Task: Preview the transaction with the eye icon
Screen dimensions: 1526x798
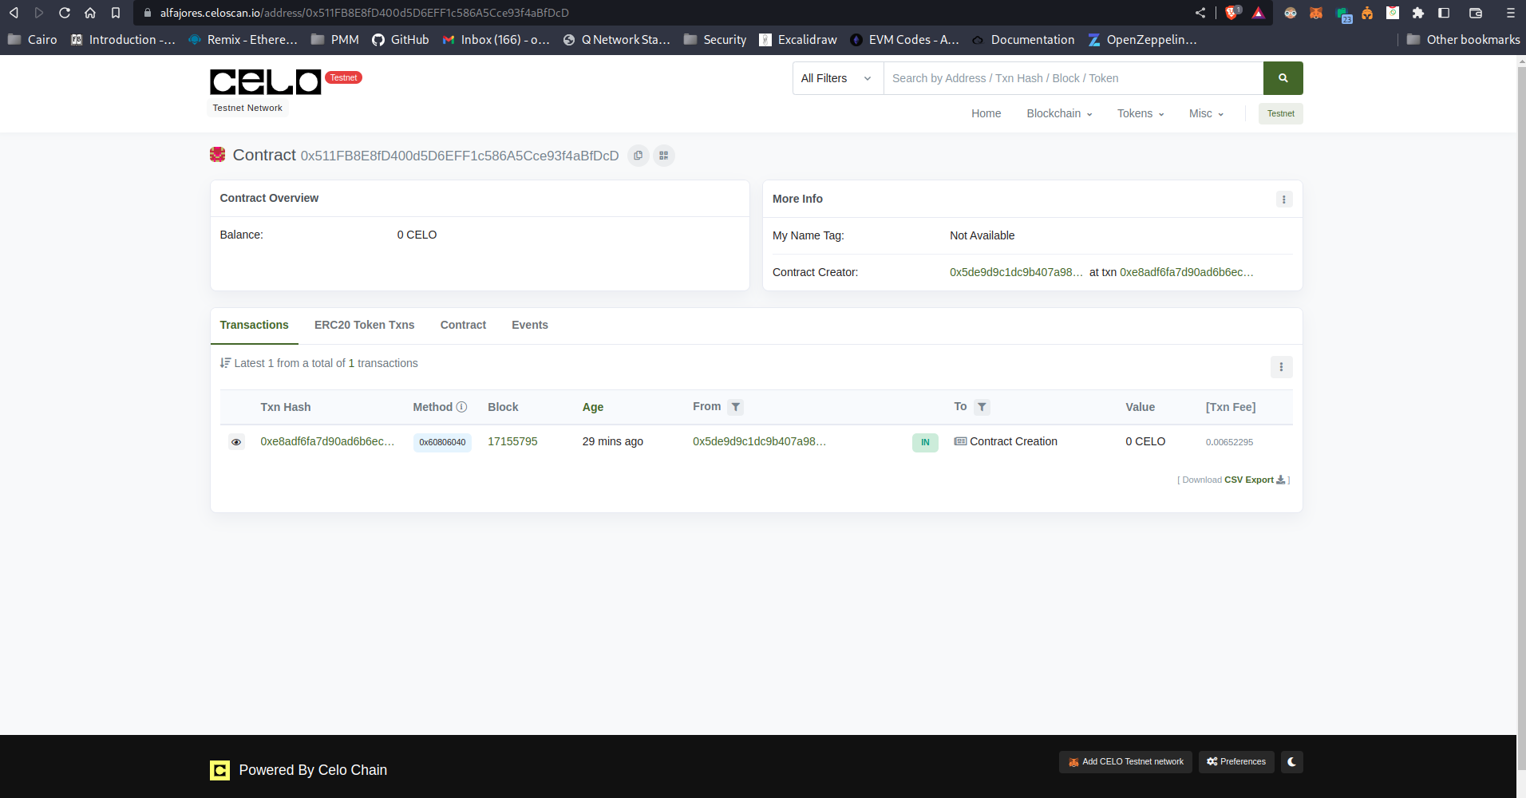Action: [236, 442]
